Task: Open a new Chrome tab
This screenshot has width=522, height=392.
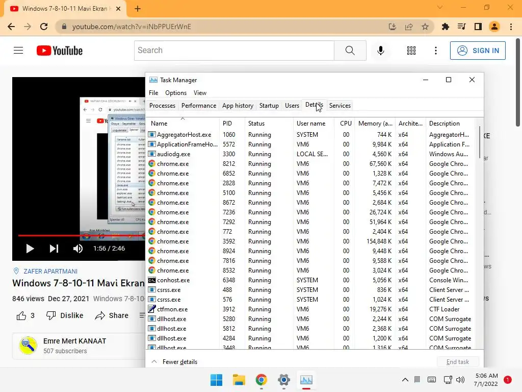Action: point(138,9)
